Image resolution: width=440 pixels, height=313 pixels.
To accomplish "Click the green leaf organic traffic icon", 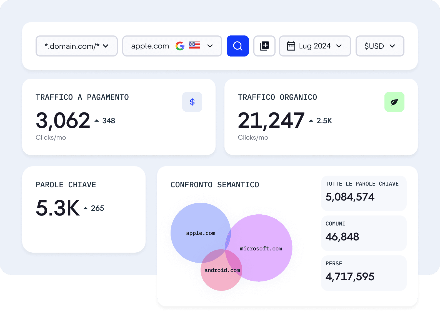I will coord(394,102).
